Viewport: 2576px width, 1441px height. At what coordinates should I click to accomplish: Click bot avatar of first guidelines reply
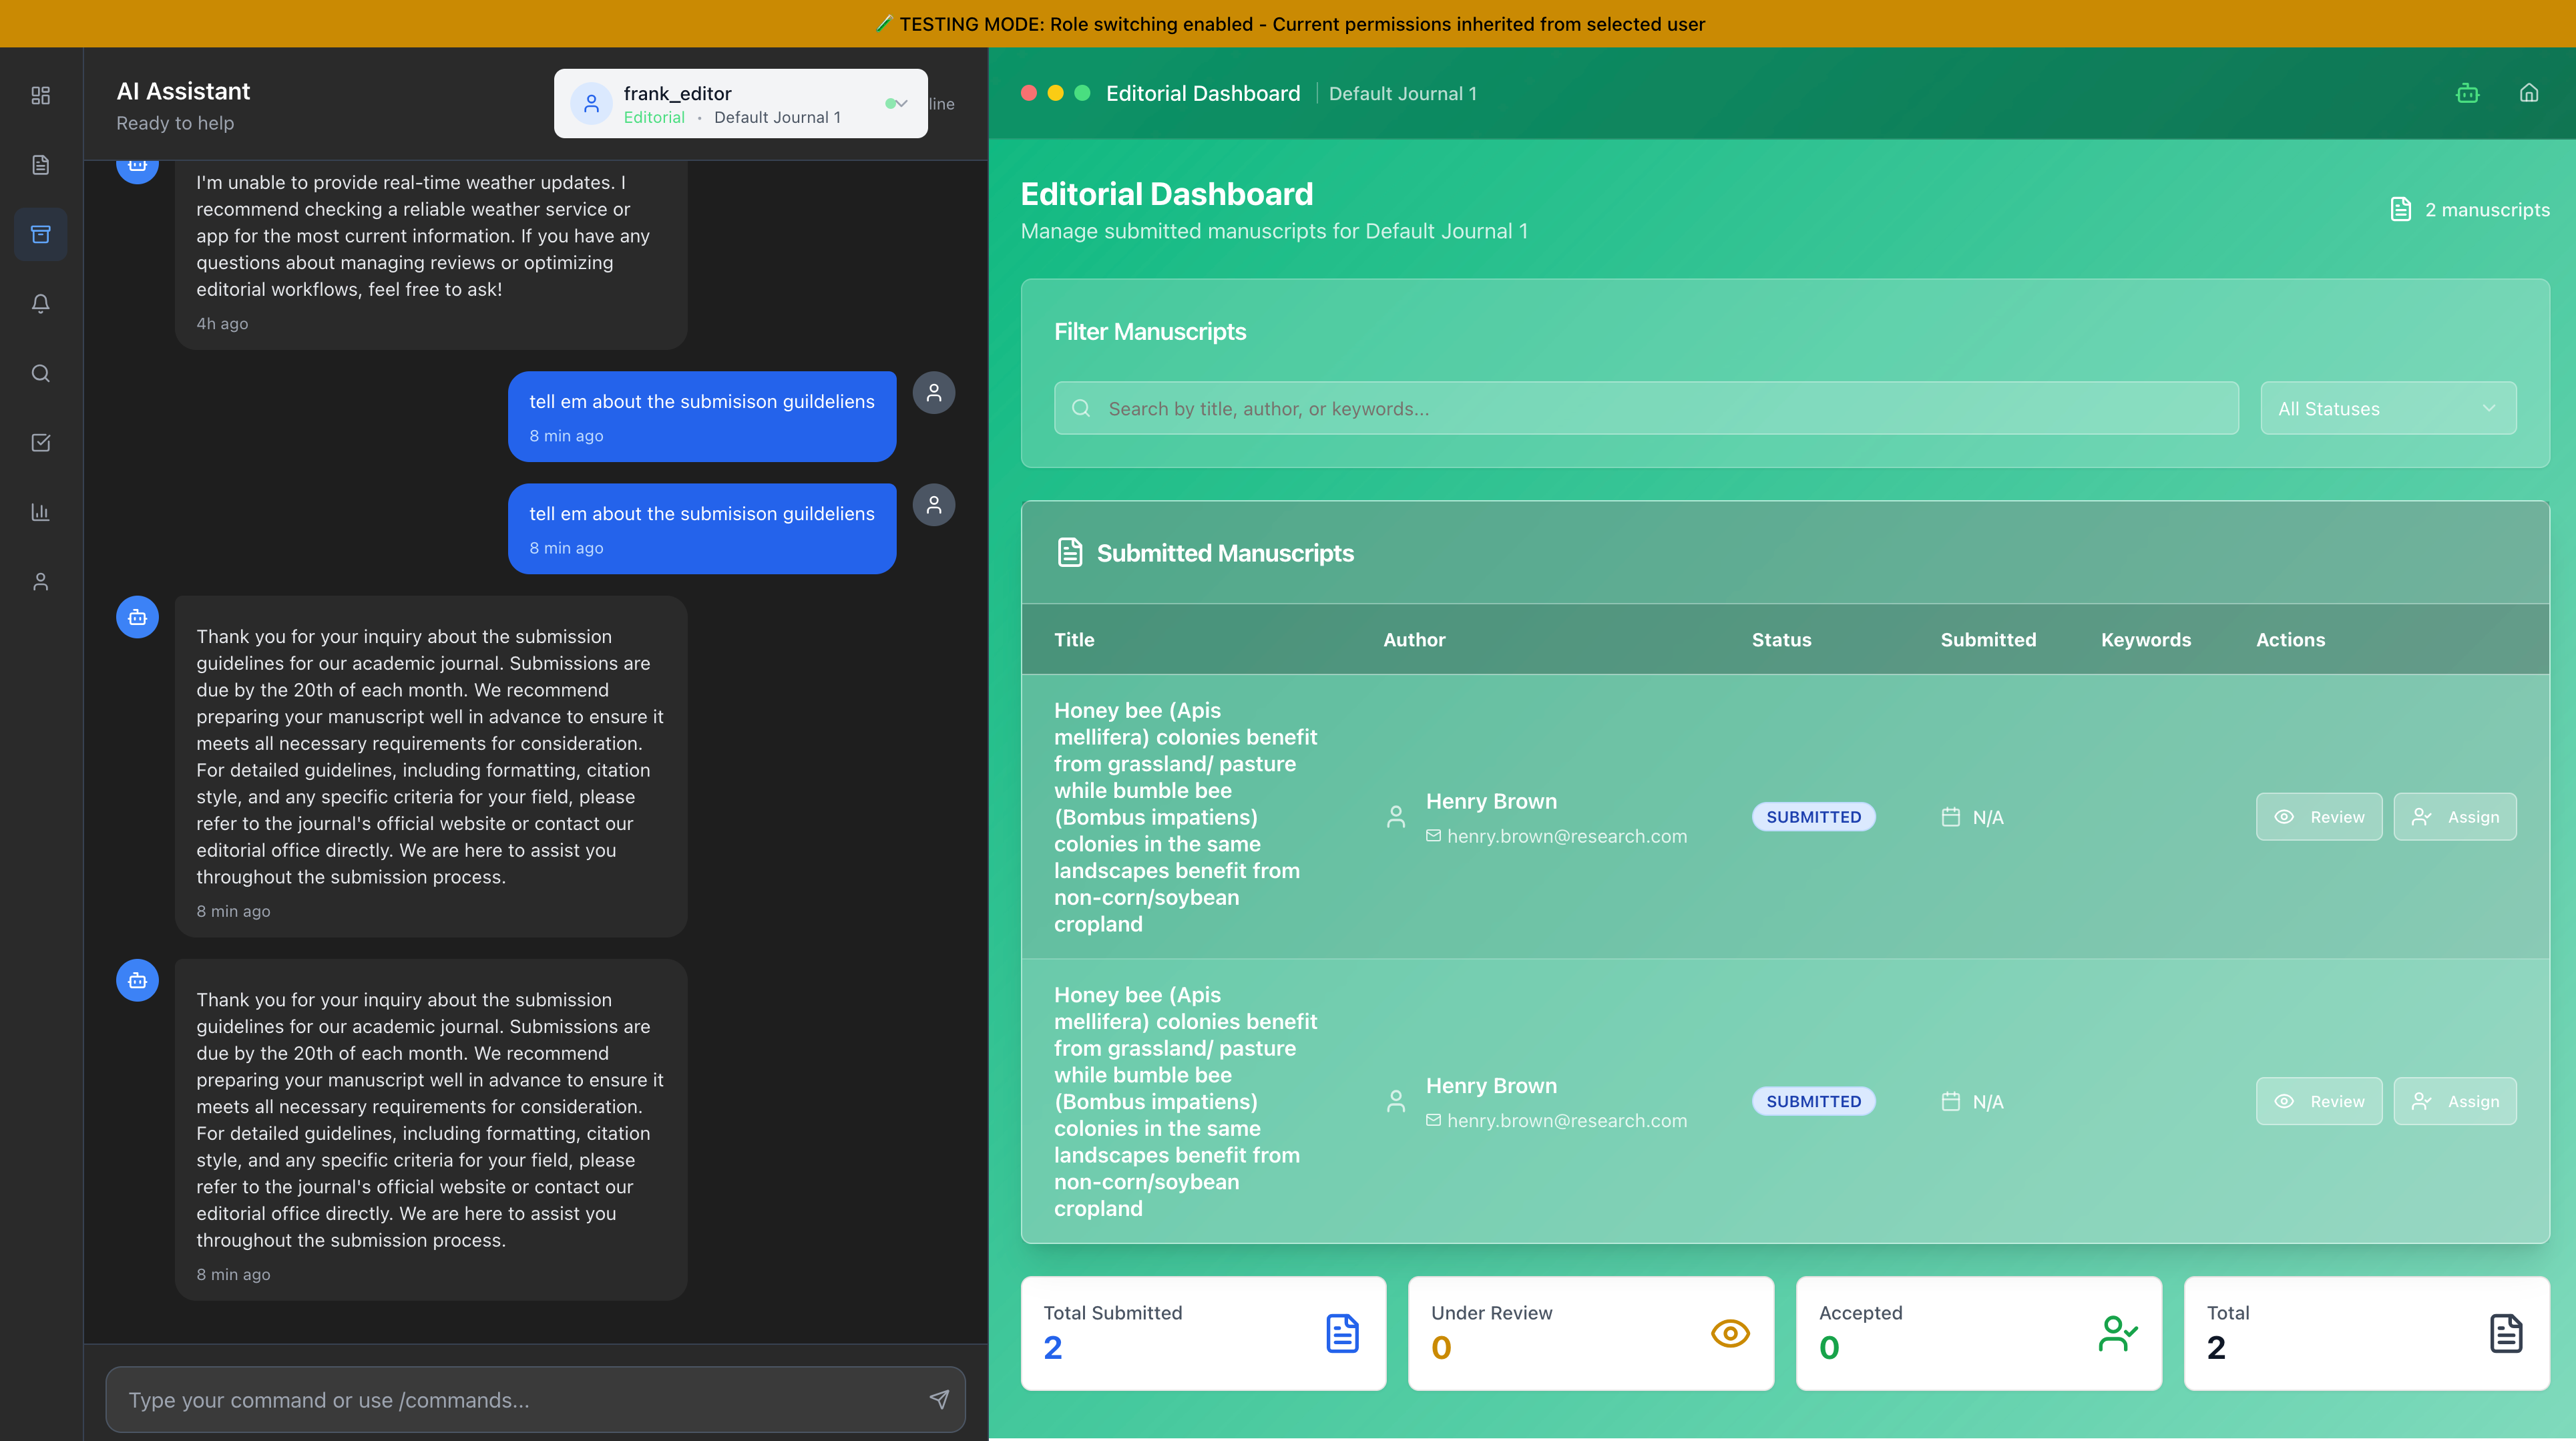click(x=137, y=618)
